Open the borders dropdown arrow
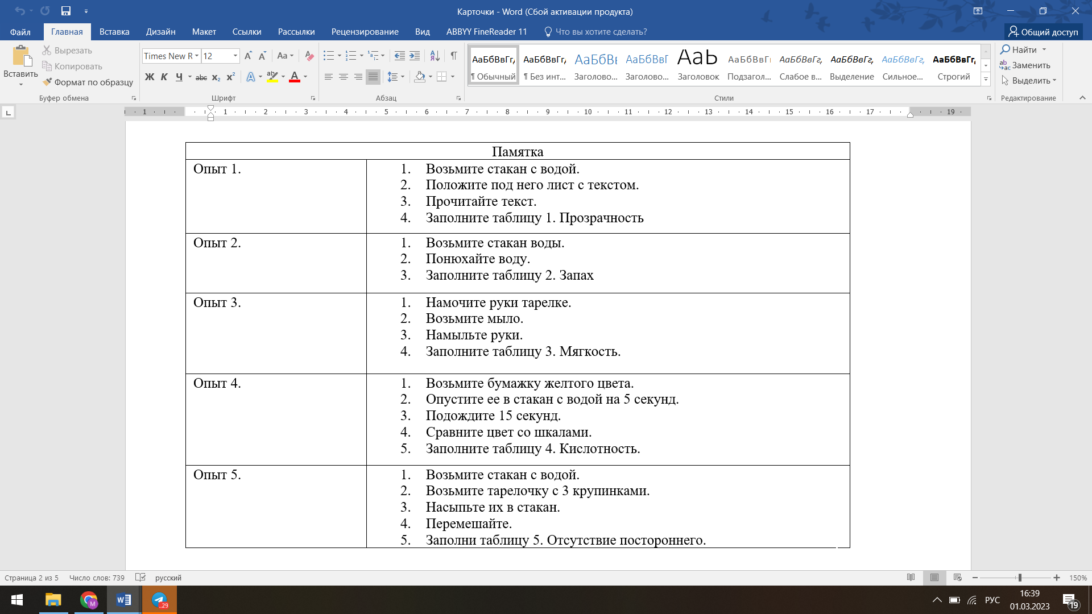 (453, 77)
